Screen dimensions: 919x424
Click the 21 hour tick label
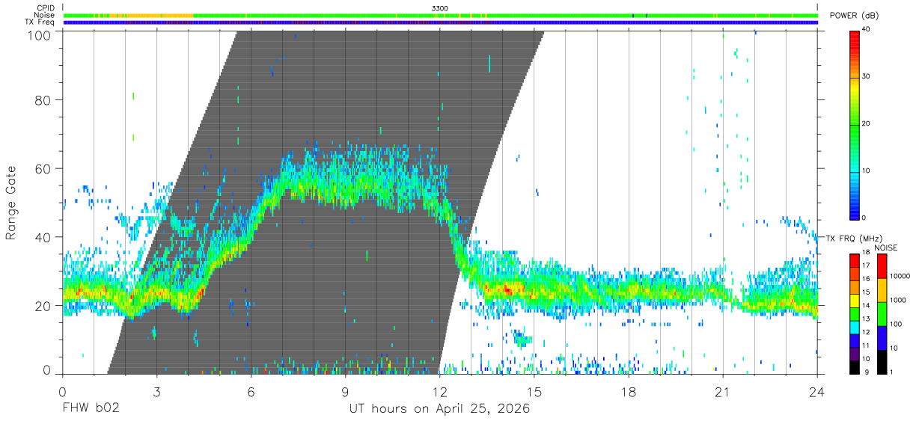(x=722, y=391)
